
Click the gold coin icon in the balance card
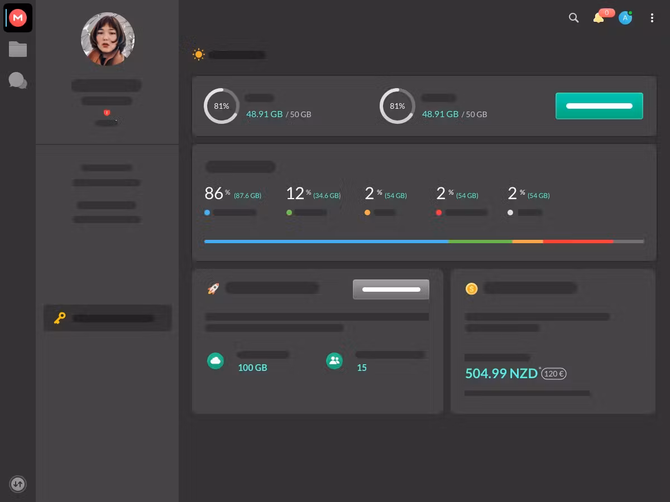tap(472, 288)
